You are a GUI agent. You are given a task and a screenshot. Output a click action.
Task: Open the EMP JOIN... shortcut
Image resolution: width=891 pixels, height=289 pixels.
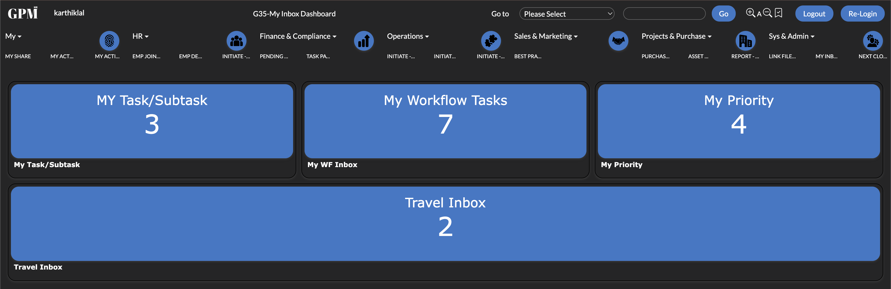(x=146, y=56)
